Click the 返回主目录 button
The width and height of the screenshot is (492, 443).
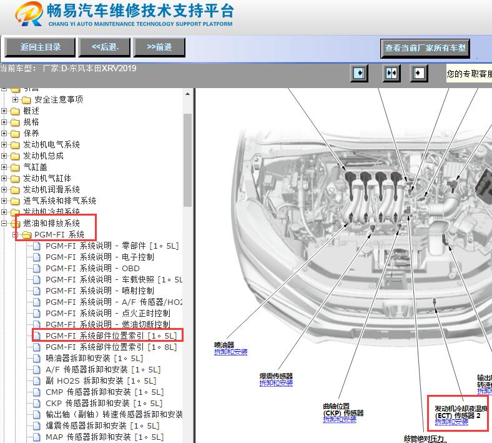[x=40, y=47]
